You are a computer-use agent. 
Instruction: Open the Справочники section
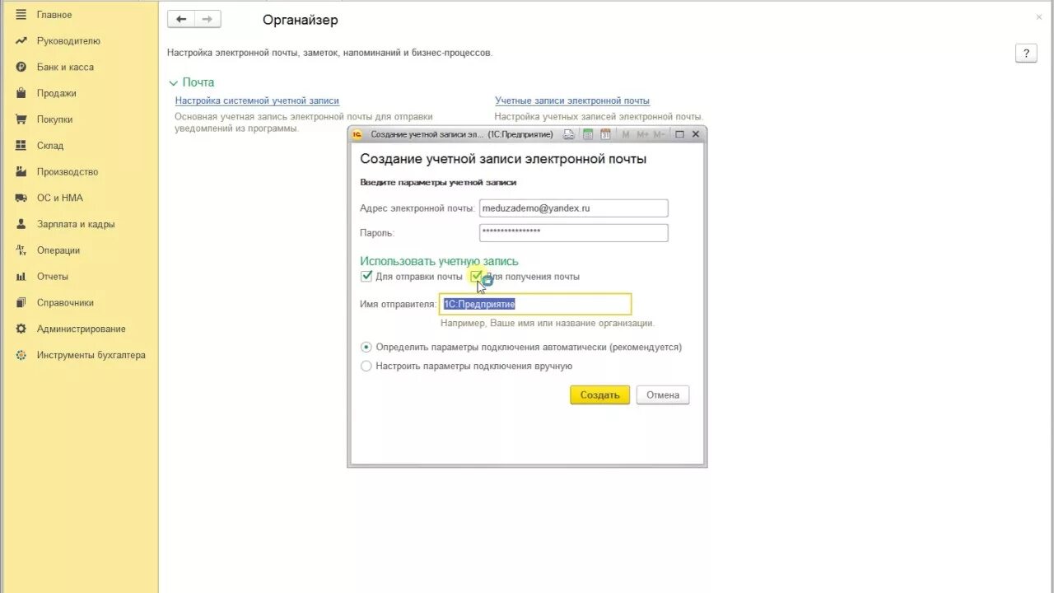click(x=65, y=303)
